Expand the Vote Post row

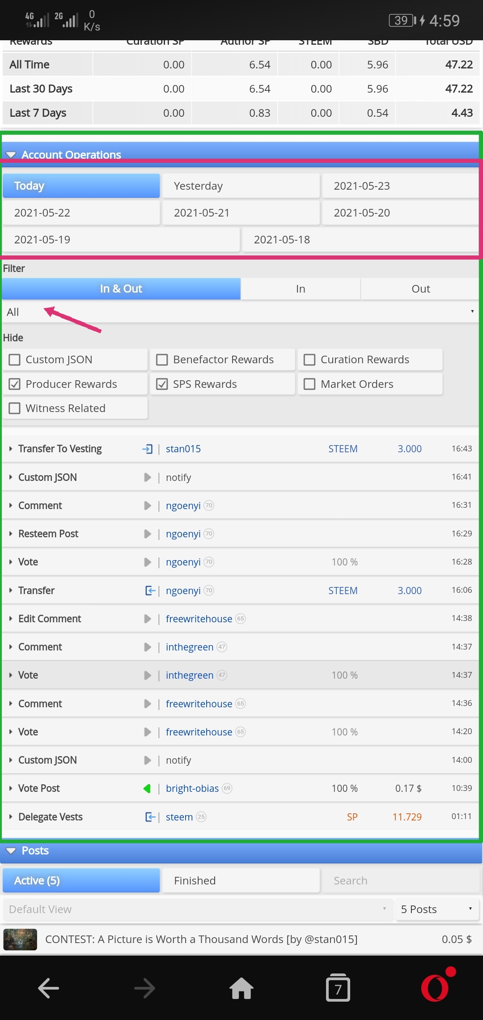[11, 788]
